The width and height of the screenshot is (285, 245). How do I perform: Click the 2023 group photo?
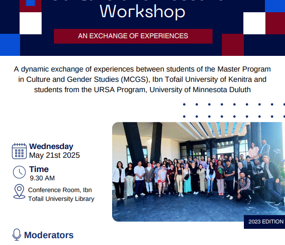pyautogui.click(x=198, y=171)
